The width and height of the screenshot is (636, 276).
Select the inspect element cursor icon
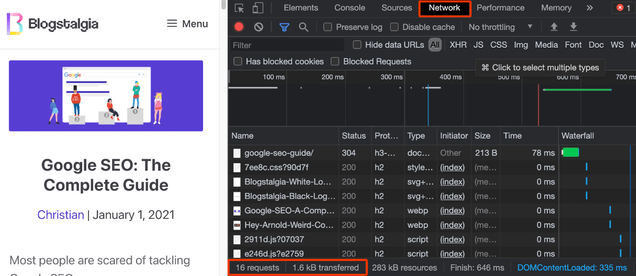[x=239, y=8]
